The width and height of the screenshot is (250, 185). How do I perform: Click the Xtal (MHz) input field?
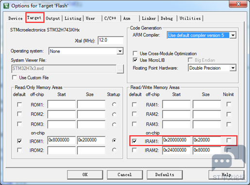(x=111, y=40)
